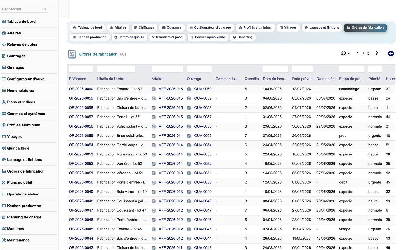Open affaire AFF-2026-011 link

[x=171, y=248]
